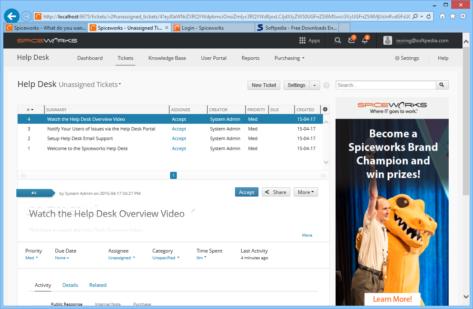Change Category Unspecified dropdown
Screen dimensions: 473x309
coord(166,258)
